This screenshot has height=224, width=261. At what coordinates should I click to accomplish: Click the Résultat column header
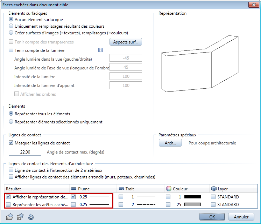[37, 189]
